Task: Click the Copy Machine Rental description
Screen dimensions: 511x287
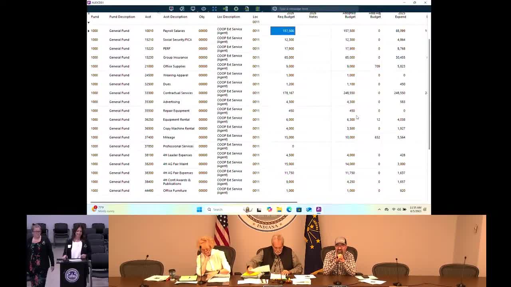Action: click(178, 128)
